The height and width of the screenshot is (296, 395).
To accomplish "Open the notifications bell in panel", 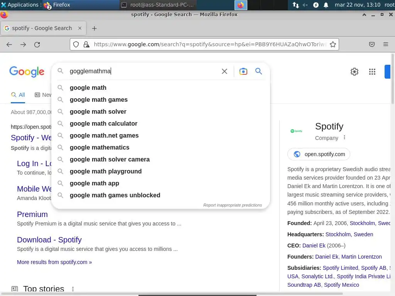I will [x=326, y=5].
